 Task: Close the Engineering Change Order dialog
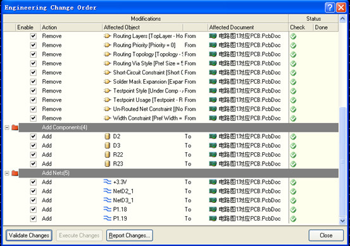coord(326,235)
